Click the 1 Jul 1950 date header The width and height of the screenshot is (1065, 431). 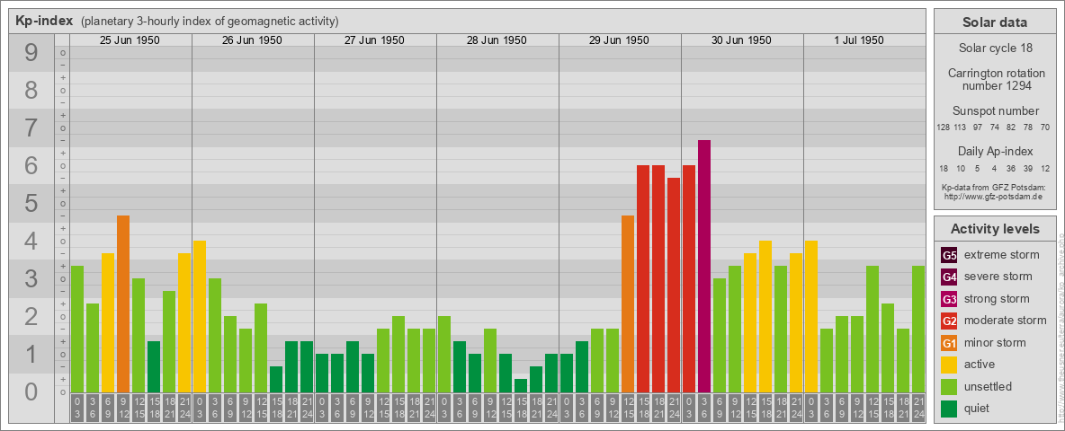[x=859, y=40]
